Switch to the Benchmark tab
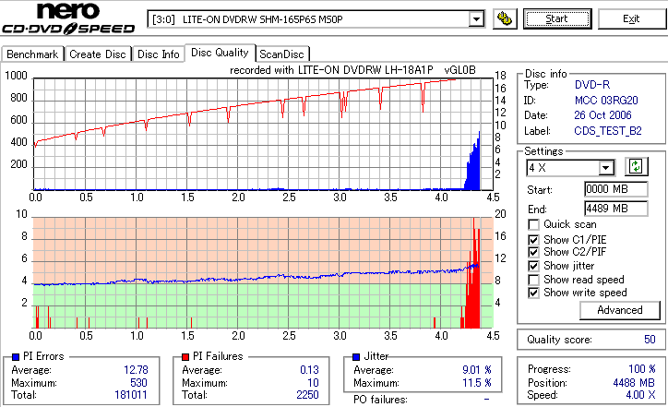 point(32,54)
